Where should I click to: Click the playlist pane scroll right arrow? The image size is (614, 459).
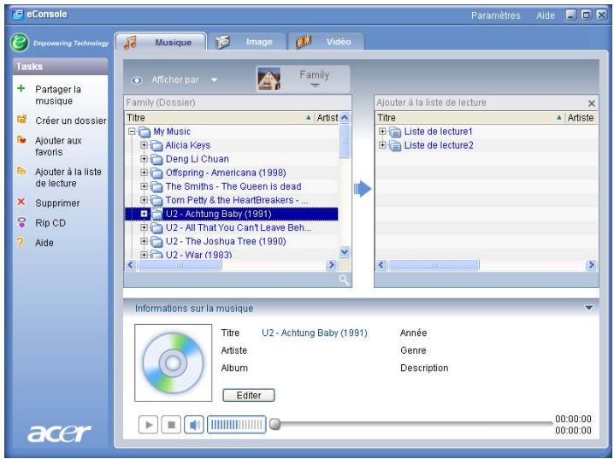591,265
